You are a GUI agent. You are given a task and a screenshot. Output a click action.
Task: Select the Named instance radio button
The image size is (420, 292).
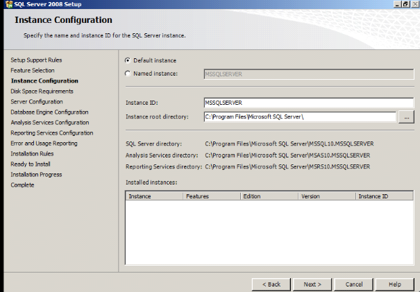(128, 73)
